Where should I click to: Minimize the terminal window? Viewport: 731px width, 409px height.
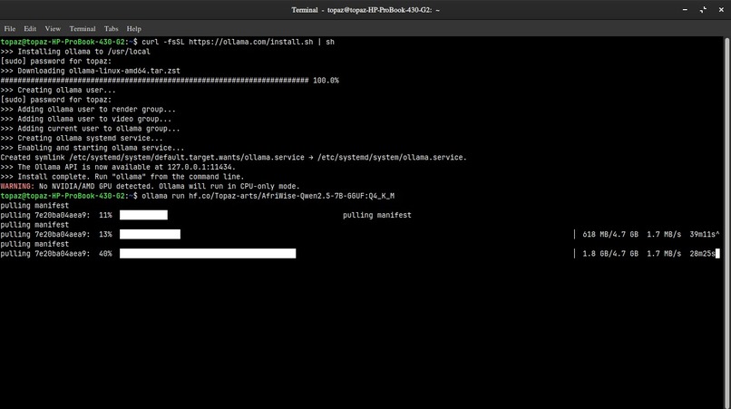(x=685, y=10)
